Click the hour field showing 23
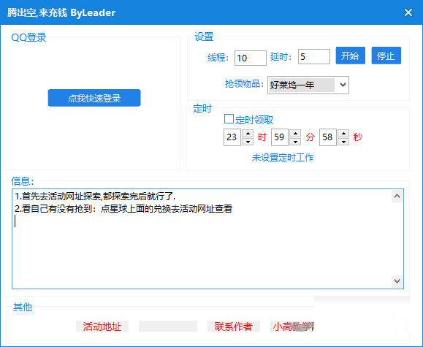 tap(232, 137)
